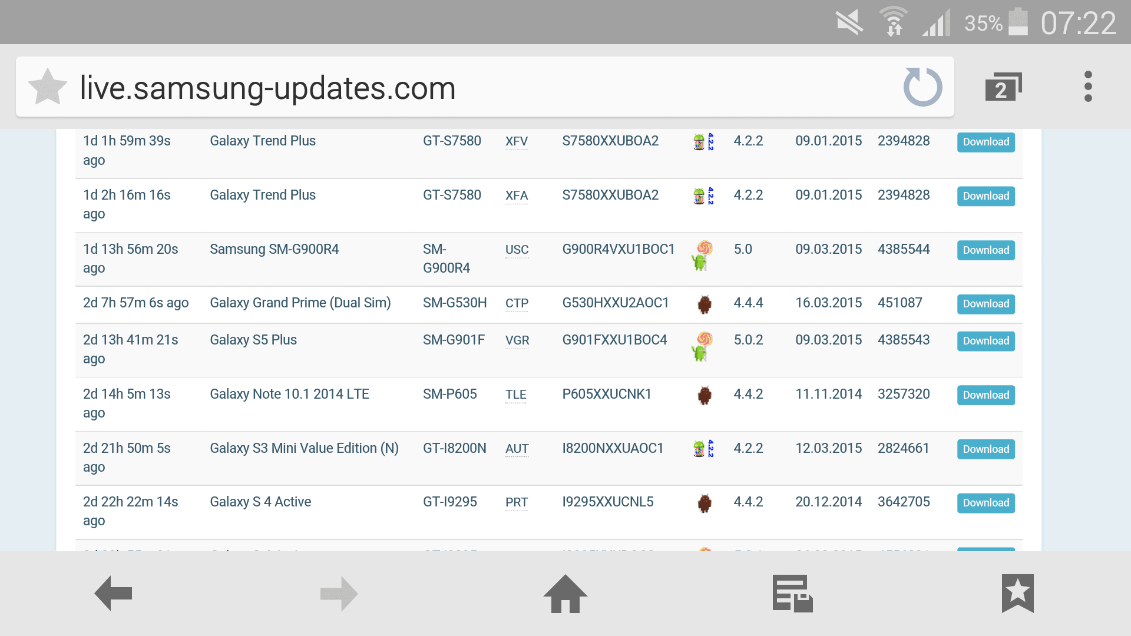This screenshot has width=1131, height=636.
Task: Download the Galaxy S 4 Active firmware
Action: point(986,503)
